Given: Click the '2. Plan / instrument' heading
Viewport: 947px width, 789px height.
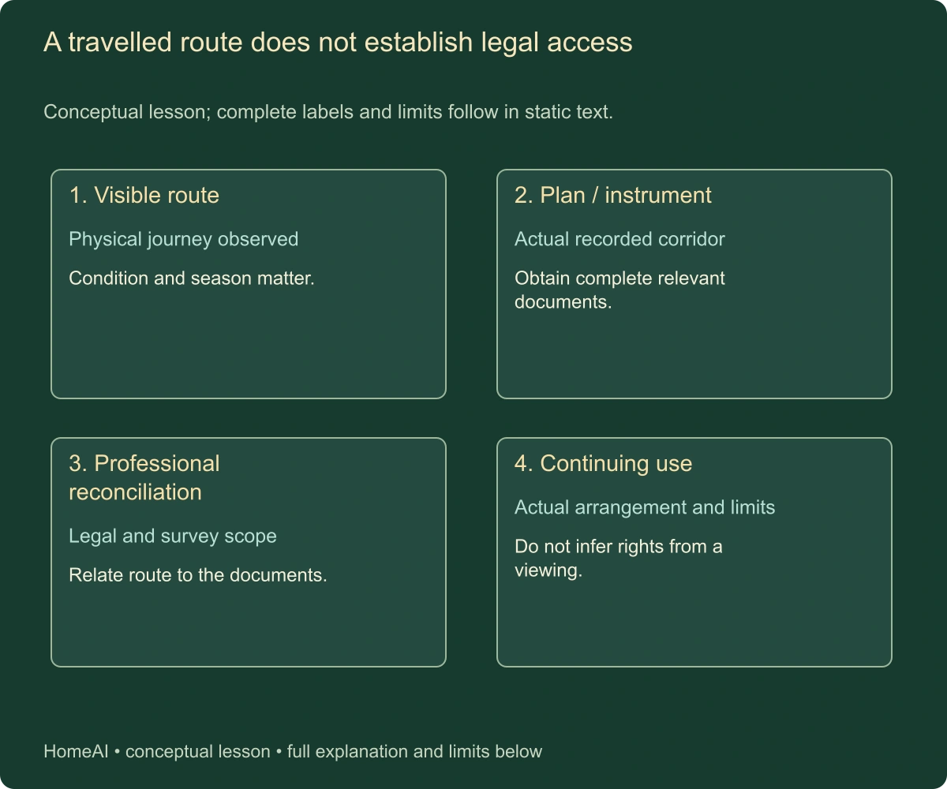Looking at the screenshot, I should coord(613,196).
